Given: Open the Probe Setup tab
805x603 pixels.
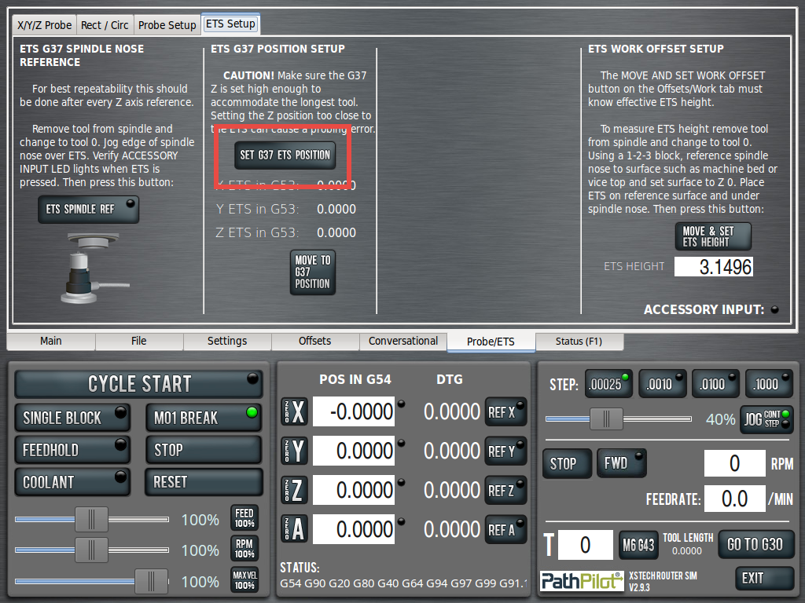Looking at the screenshot, I should point(167,25).
